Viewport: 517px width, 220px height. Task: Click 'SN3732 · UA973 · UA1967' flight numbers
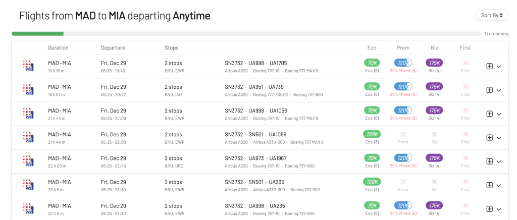[255, 158]
